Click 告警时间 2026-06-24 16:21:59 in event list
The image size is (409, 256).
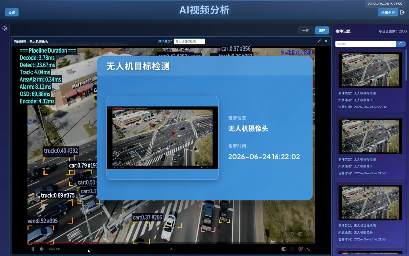362,173
